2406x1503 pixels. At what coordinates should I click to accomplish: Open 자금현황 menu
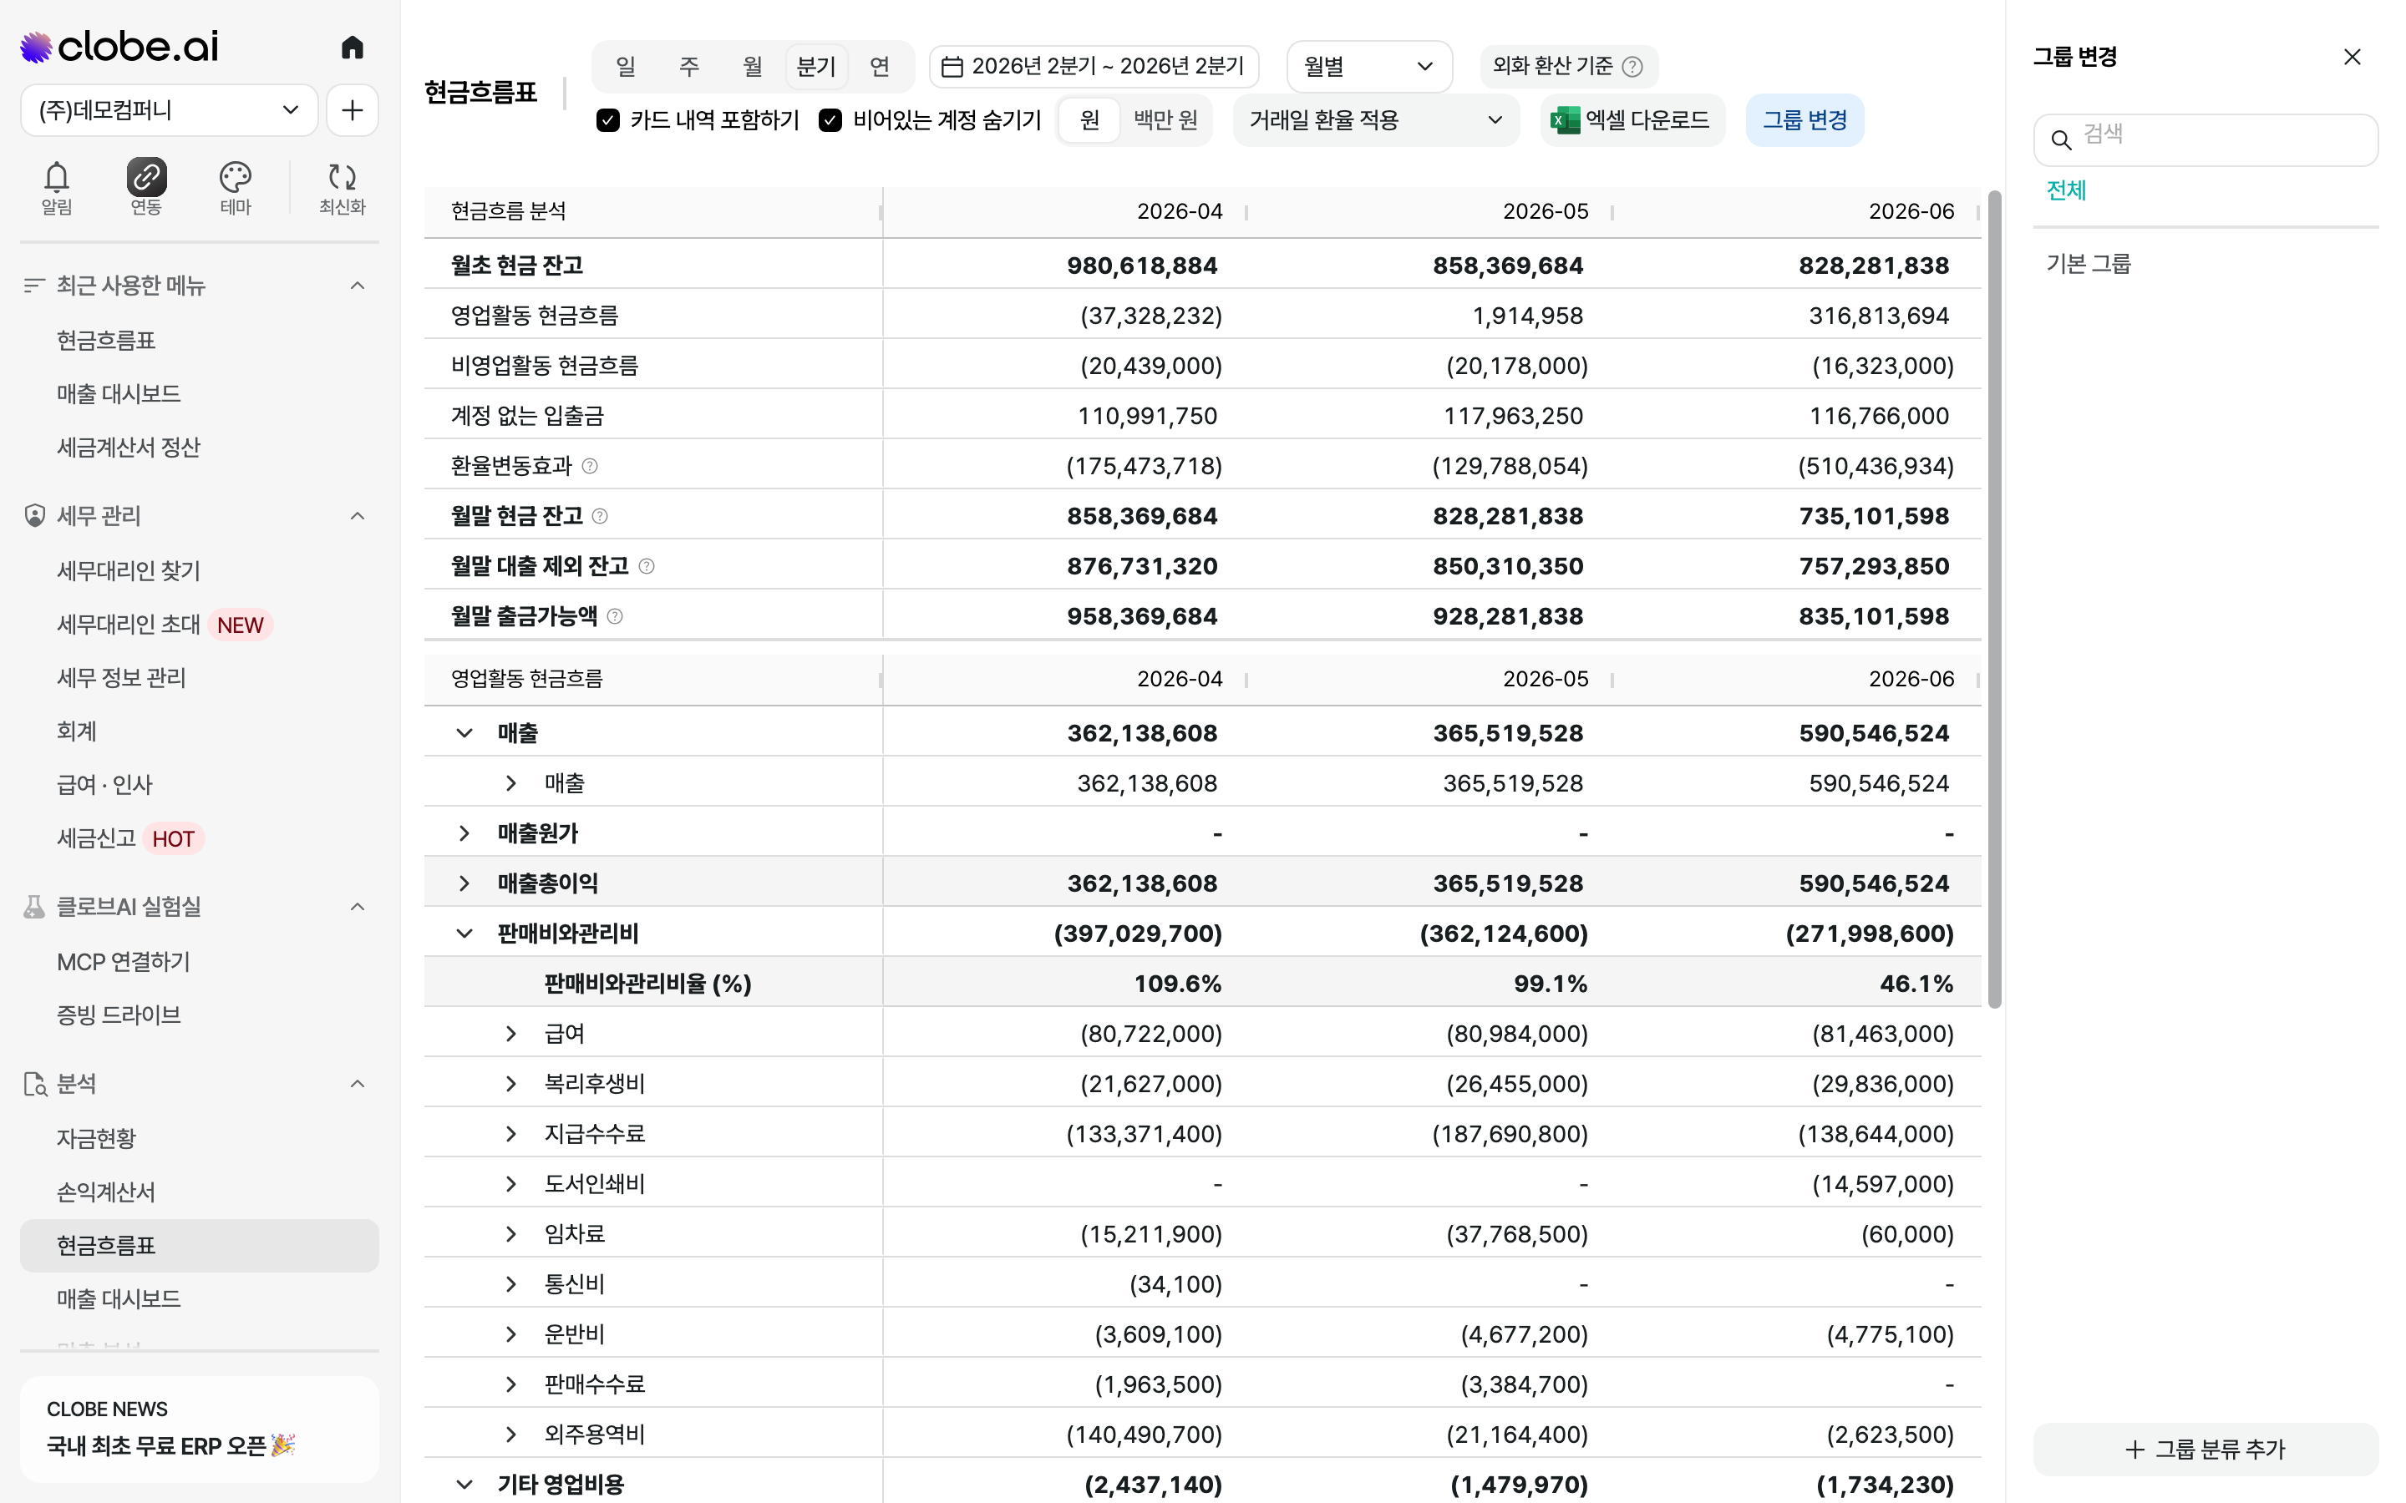96,1138
